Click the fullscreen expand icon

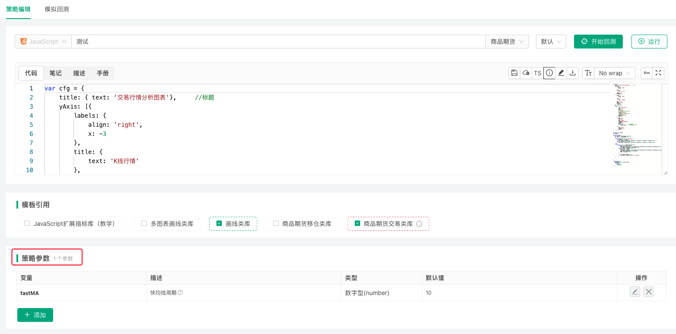pos(658,73)
